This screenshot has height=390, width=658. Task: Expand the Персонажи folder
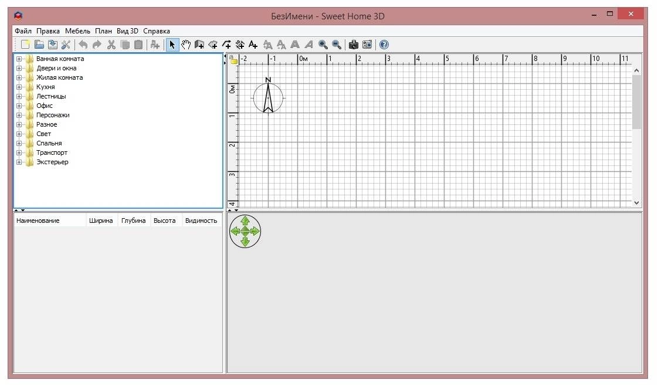coord(19,115)
